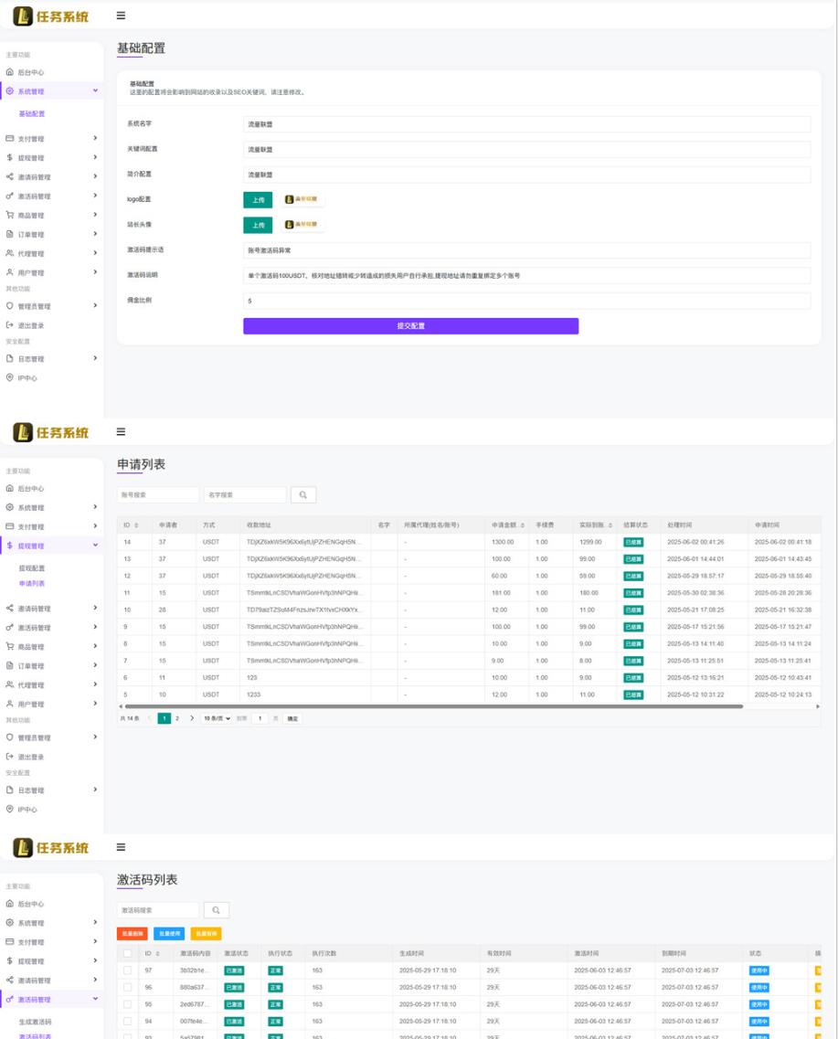
Task: Click the 系统名字 input field
Action: tap(526, 124)
